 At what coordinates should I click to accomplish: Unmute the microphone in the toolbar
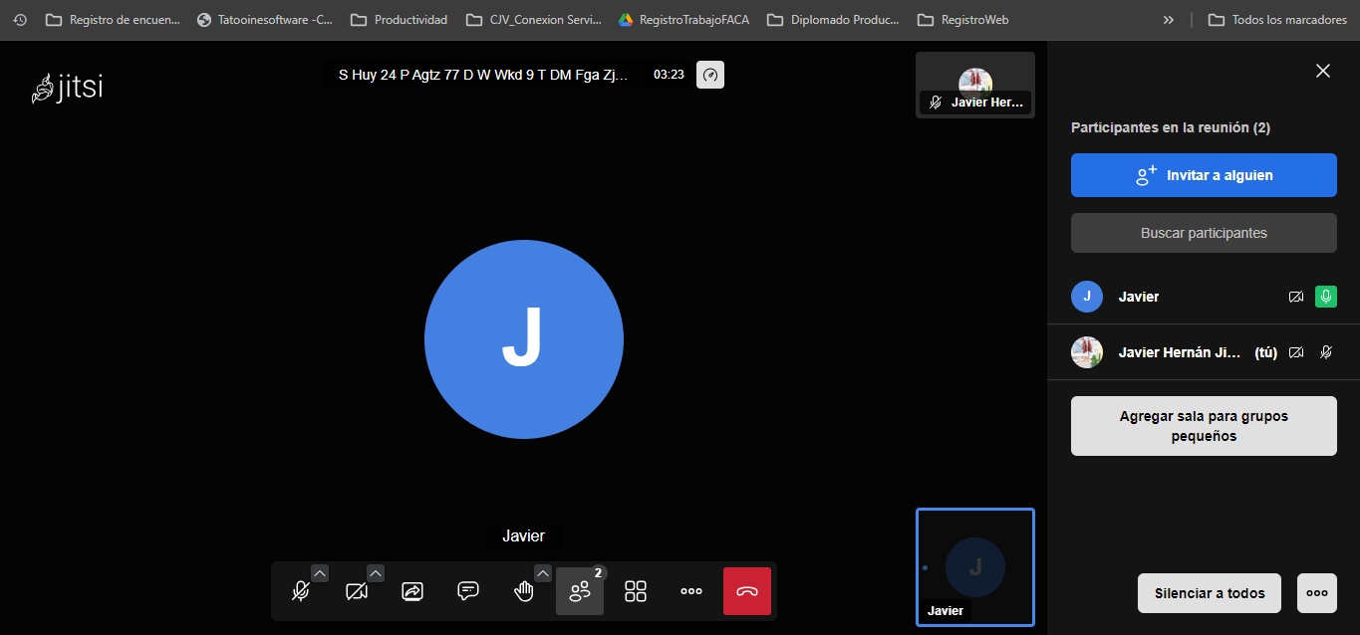(300, 591)
